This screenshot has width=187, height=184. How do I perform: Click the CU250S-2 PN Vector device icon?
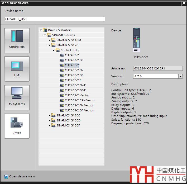tap(62, 105)
